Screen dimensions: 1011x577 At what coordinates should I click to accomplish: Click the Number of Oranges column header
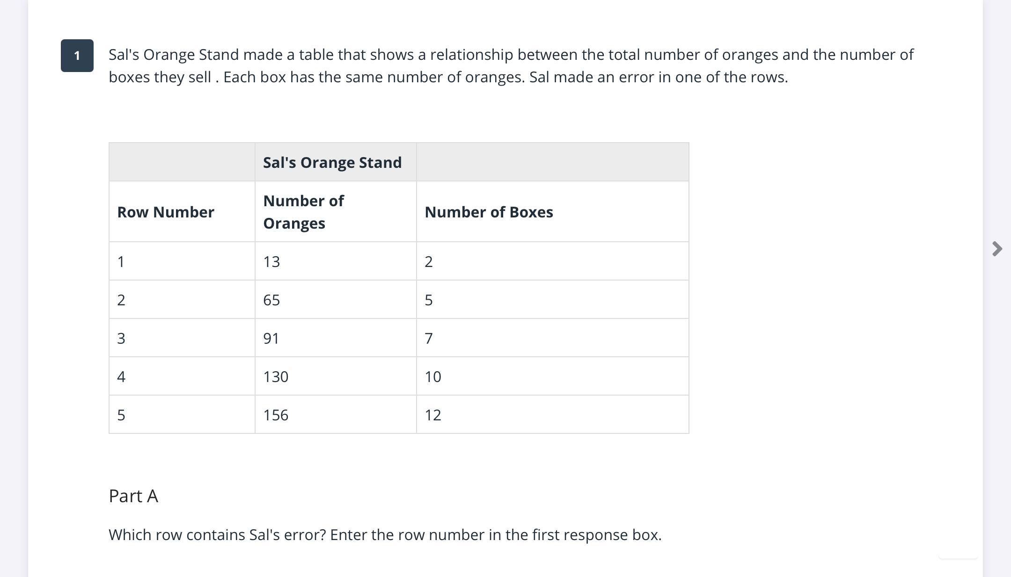(303, 212)
